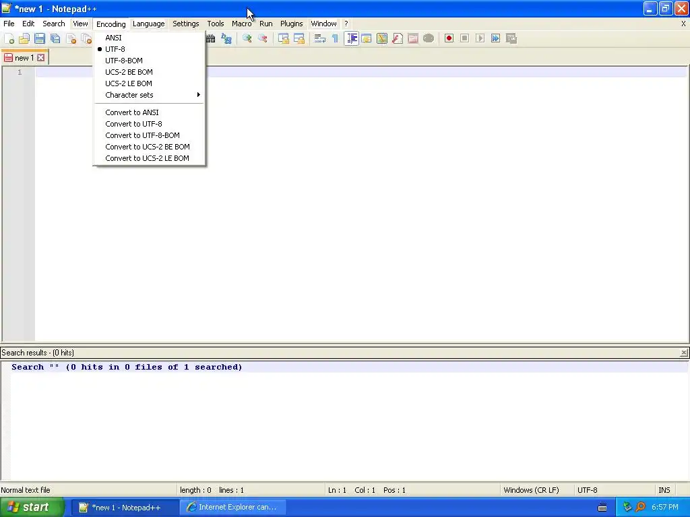Click the Monitoring gray oval icon

pyautogui.click(x=429, y=38)
